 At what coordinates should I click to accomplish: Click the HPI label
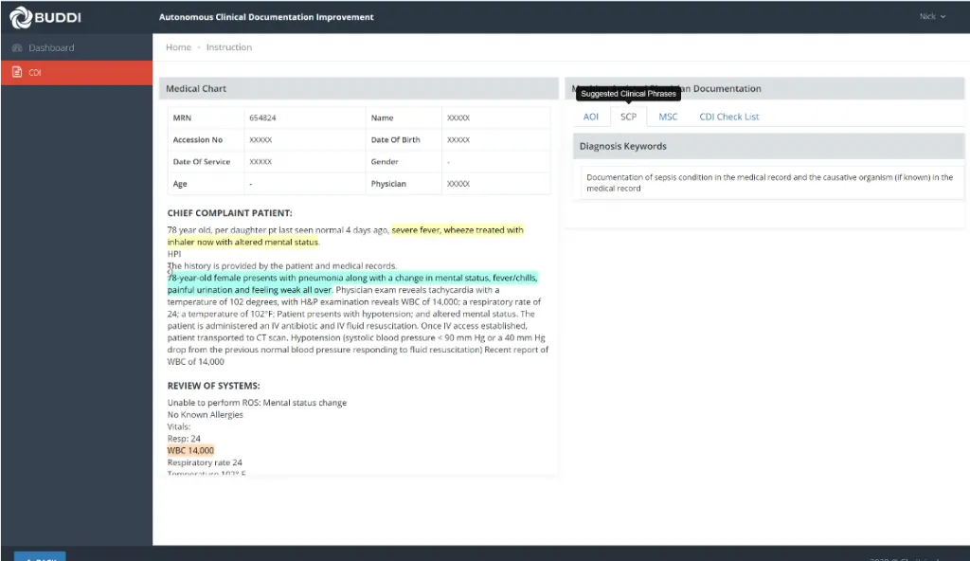pos(174,254)
